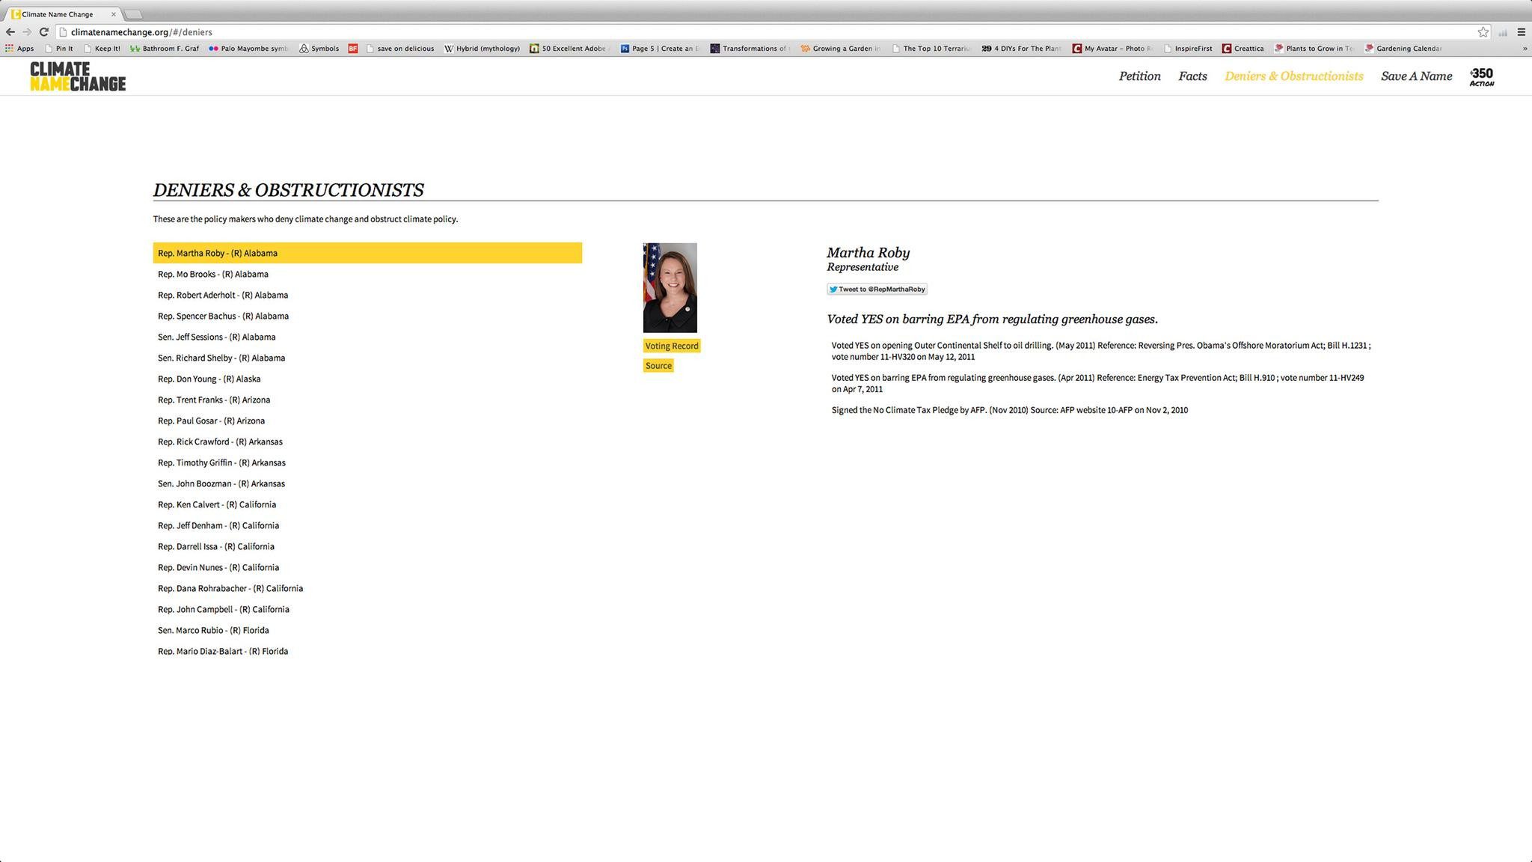Open the My Avatar – Photo bookmark
1532x862 pixels.
[x=1112, y=49]
